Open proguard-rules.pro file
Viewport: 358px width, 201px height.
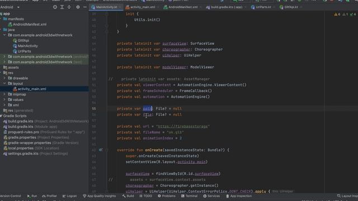tap(44, 132)
